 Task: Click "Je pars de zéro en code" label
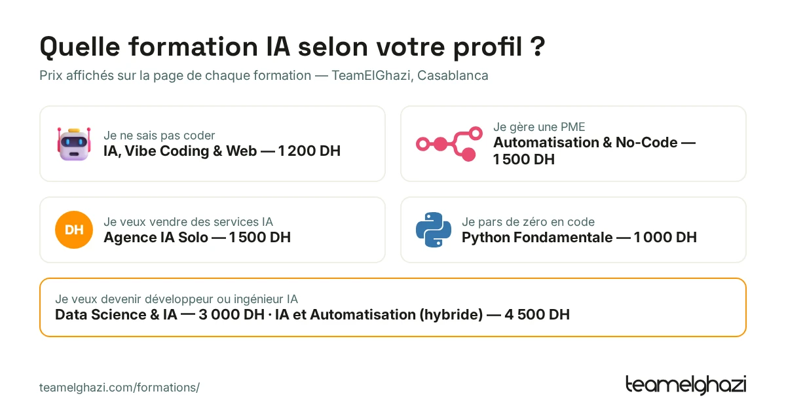[528, 222]
